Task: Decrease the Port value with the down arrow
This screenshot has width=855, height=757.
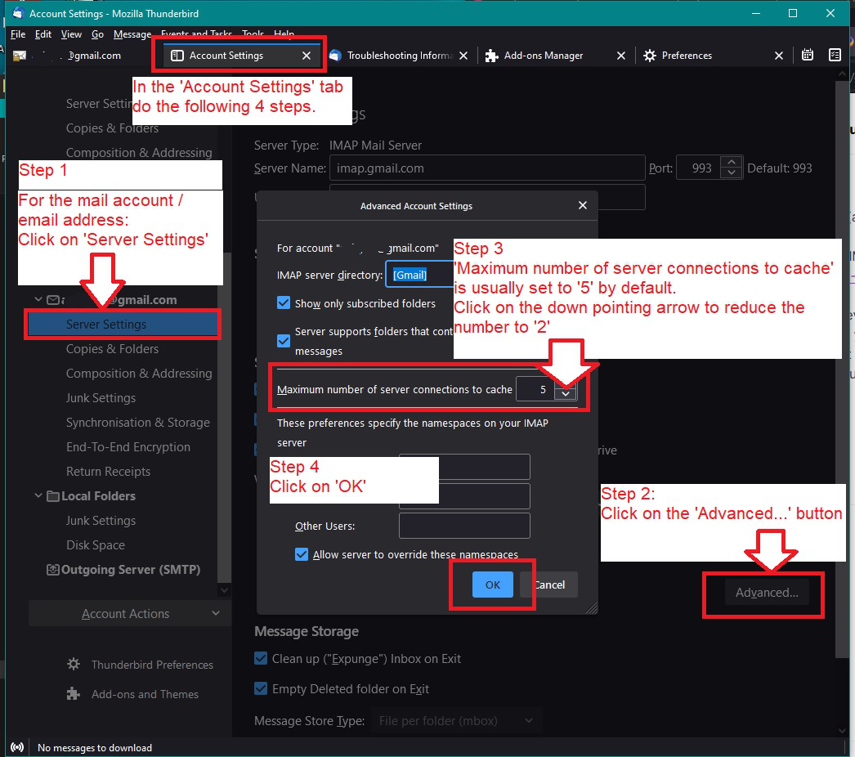Action: pos(732,174)
